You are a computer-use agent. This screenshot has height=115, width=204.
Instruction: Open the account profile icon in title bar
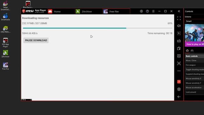pos(141,11)
